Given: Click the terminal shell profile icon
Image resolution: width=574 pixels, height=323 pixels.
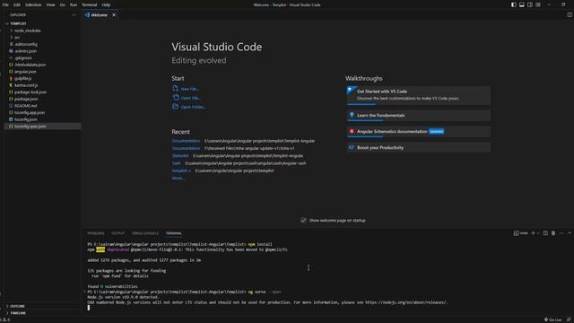Looking at the screenshot, I should coord(516,233).
